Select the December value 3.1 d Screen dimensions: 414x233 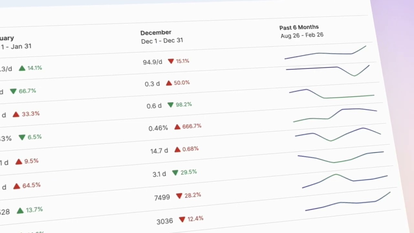click(159, 174)
